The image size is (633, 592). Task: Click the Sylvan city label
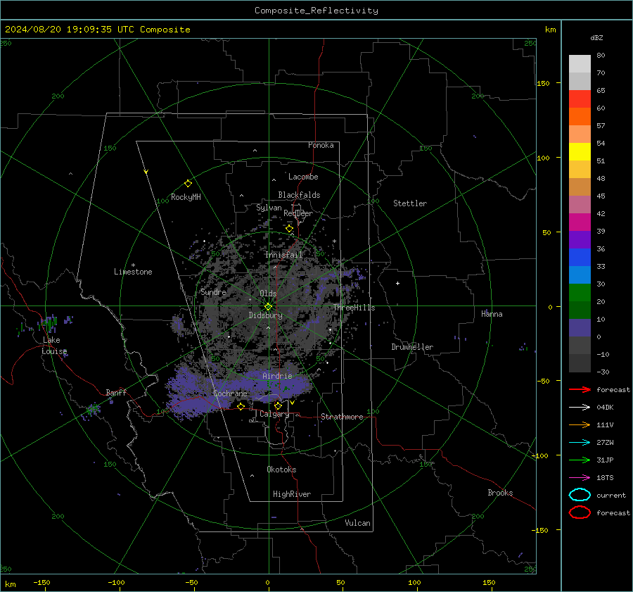point(269,208)
